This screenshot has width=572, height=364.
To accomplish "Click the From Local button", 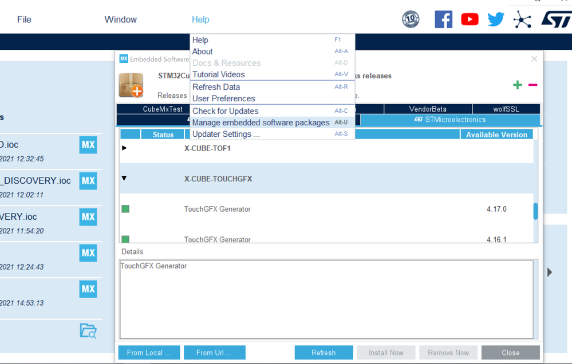I will click(x=149, y=353).
